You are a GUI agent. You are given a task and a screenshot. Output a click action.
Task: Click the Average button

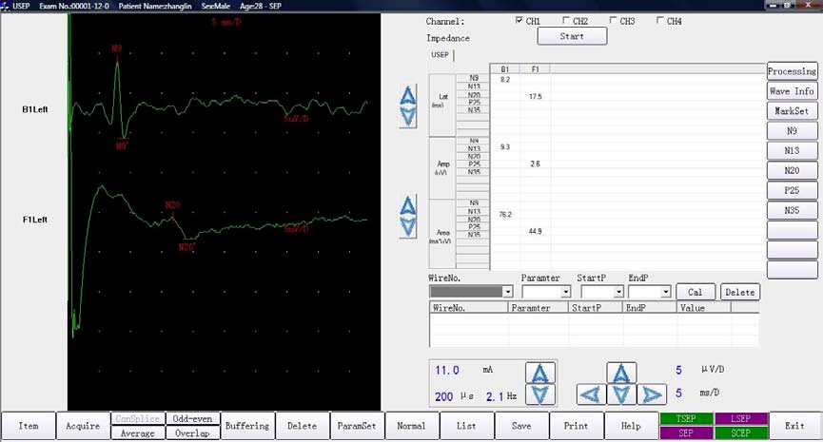(x=138, y=433)
